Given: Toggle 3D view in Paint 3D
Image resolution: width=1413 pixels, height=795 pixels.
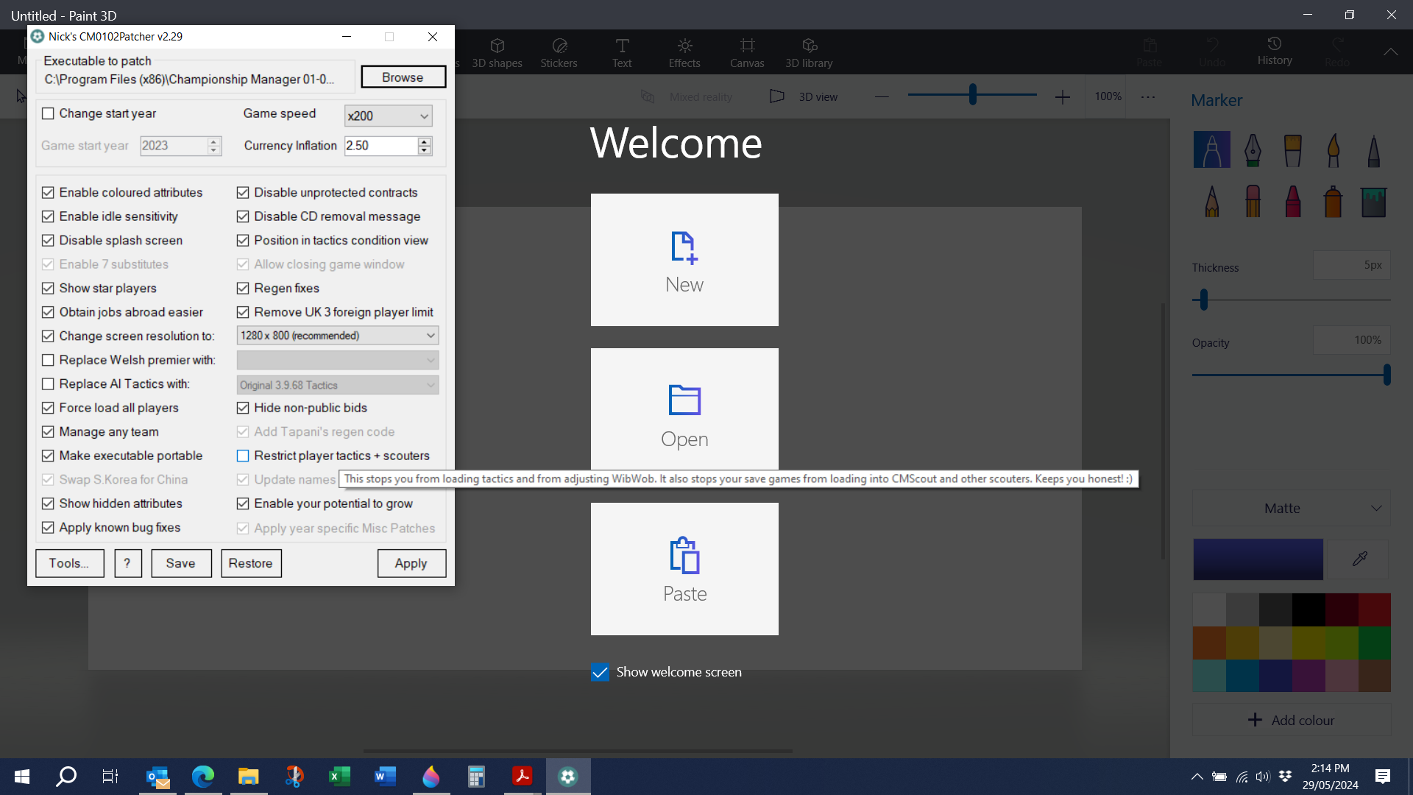Looking at the screenshot, I should (804, 96).
